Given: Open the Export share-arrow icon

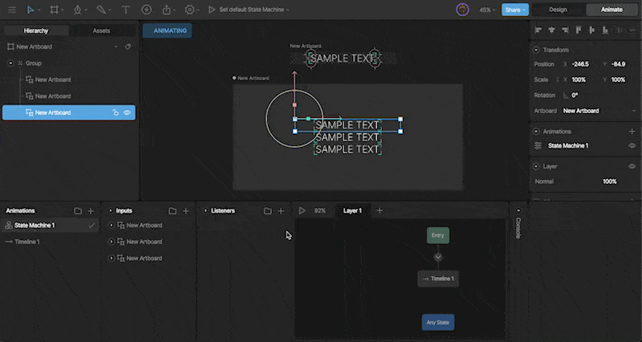Looking at the screenshot, I should point(166,10).
